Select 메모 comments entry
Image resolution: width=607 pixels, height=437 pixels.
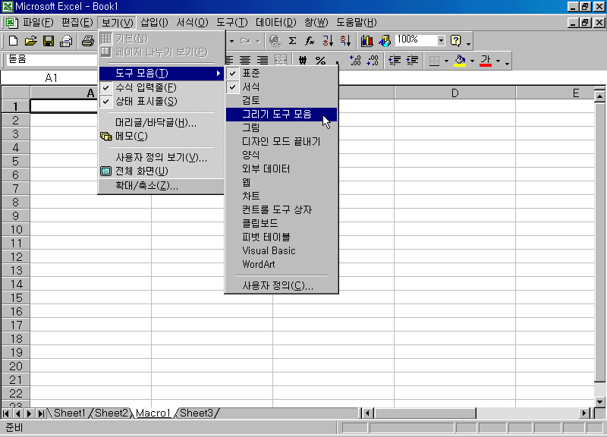click(161, 137)
